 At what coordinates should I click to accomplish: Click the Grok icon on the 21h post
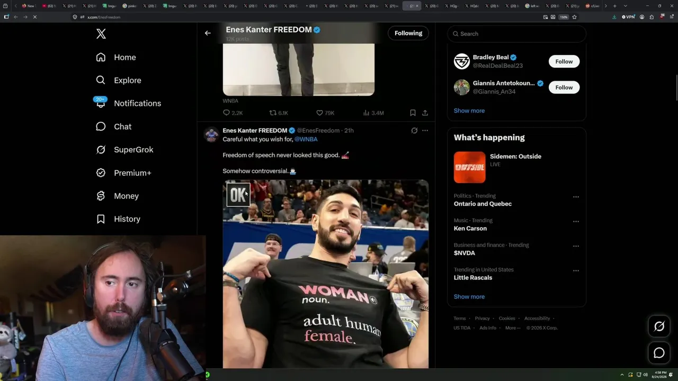click(x=414, y=131)
